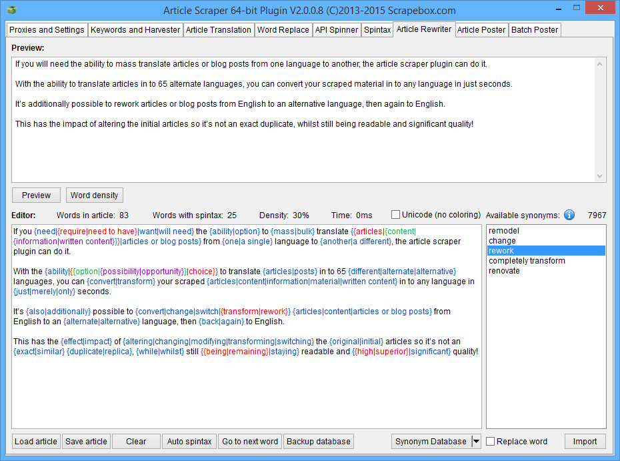Expand the Synonym Database dropdown arrow
The height and width of the screenshot is (461, 620).
click(x=476, y=442)
